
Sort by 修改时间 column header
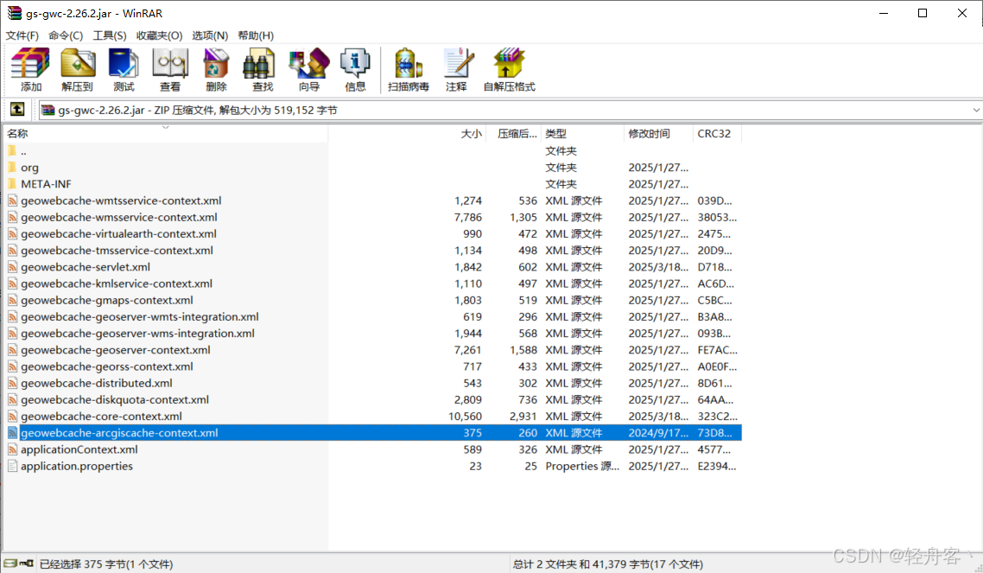658,134
